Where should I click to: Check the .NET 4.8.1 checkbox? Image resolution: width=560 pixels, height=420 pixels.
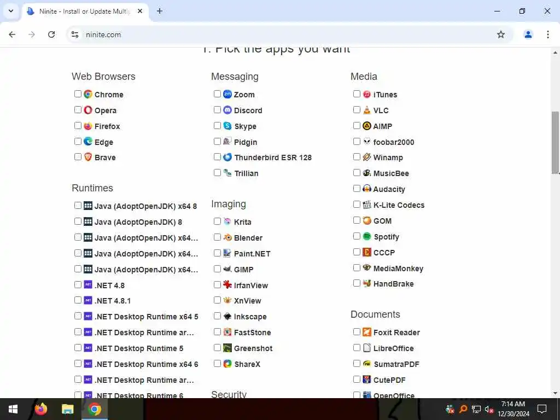[x=78, y=300]
